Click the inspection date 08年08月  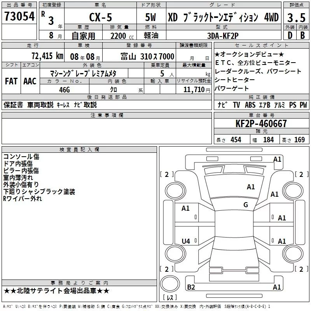85,57
